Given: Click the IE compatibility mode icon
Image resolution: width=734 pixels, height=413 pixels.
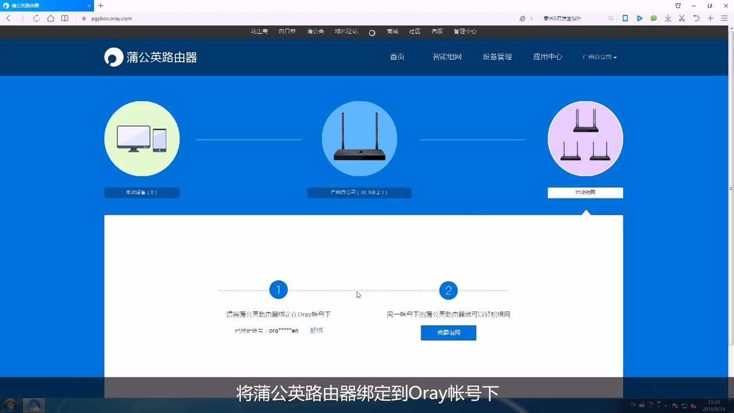Looking at the screenshot, I should [522, 18].
